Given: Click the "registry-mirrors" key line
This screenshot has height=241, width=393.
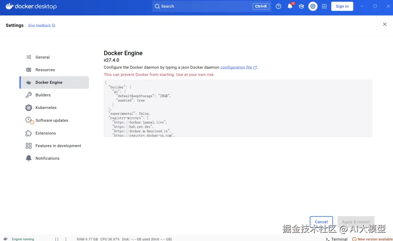Looking at the screenshot, I should [128, 118].
